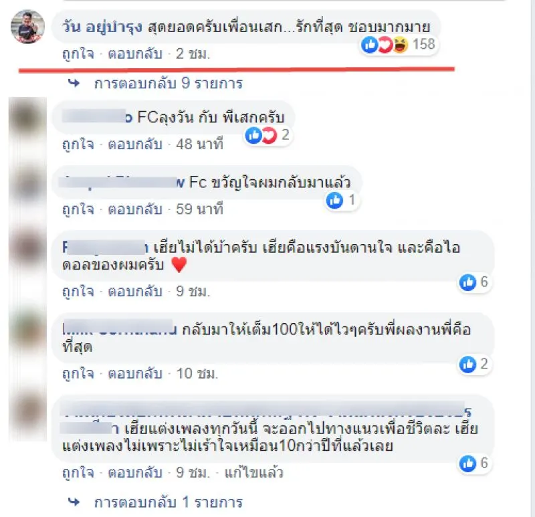Image resolution: width=535 pixels, height=517 pixels.
Task: Click thumbs-up icon on เฮียไม่ได้บ้าครับ comment
Action: click(467, 282)
